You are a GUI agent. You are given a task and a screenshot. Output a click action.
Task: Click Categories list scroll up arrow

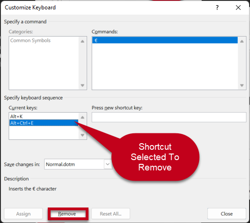pos(82,41)
